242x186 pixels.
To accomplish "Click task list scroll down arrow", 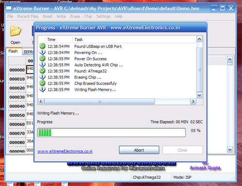I will (199, 95).
